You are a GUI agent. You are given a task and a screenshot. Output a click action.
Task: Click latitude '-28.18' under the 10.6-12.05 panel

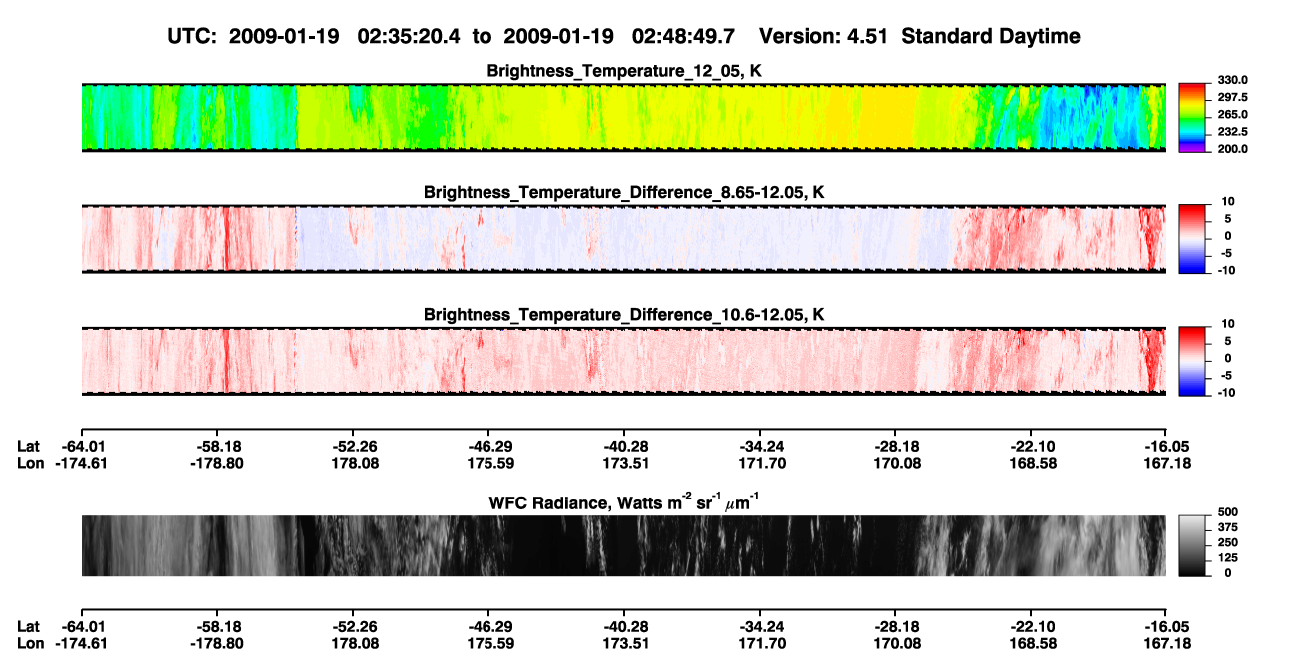click(896, 447)
